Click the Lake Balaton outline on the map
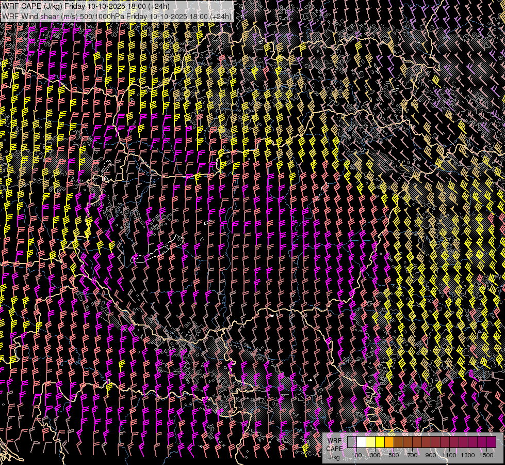This screenshot has height=465, width=505. coord(157,250)
